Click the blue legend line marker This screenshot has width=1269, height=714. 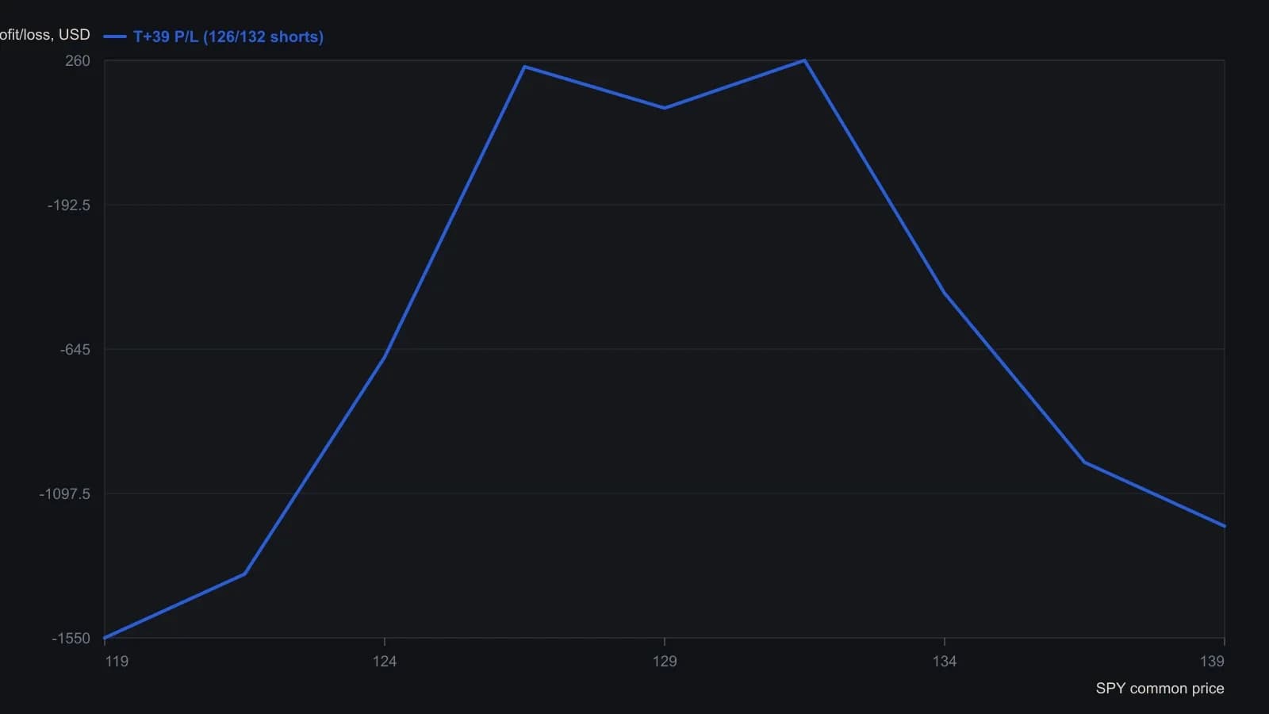coord(115,36)
